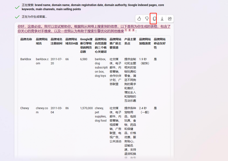Select the 品牌域名注册时间 column header
Screen dimensions: 228x161
pyautogui.click(x=56, y=41)
